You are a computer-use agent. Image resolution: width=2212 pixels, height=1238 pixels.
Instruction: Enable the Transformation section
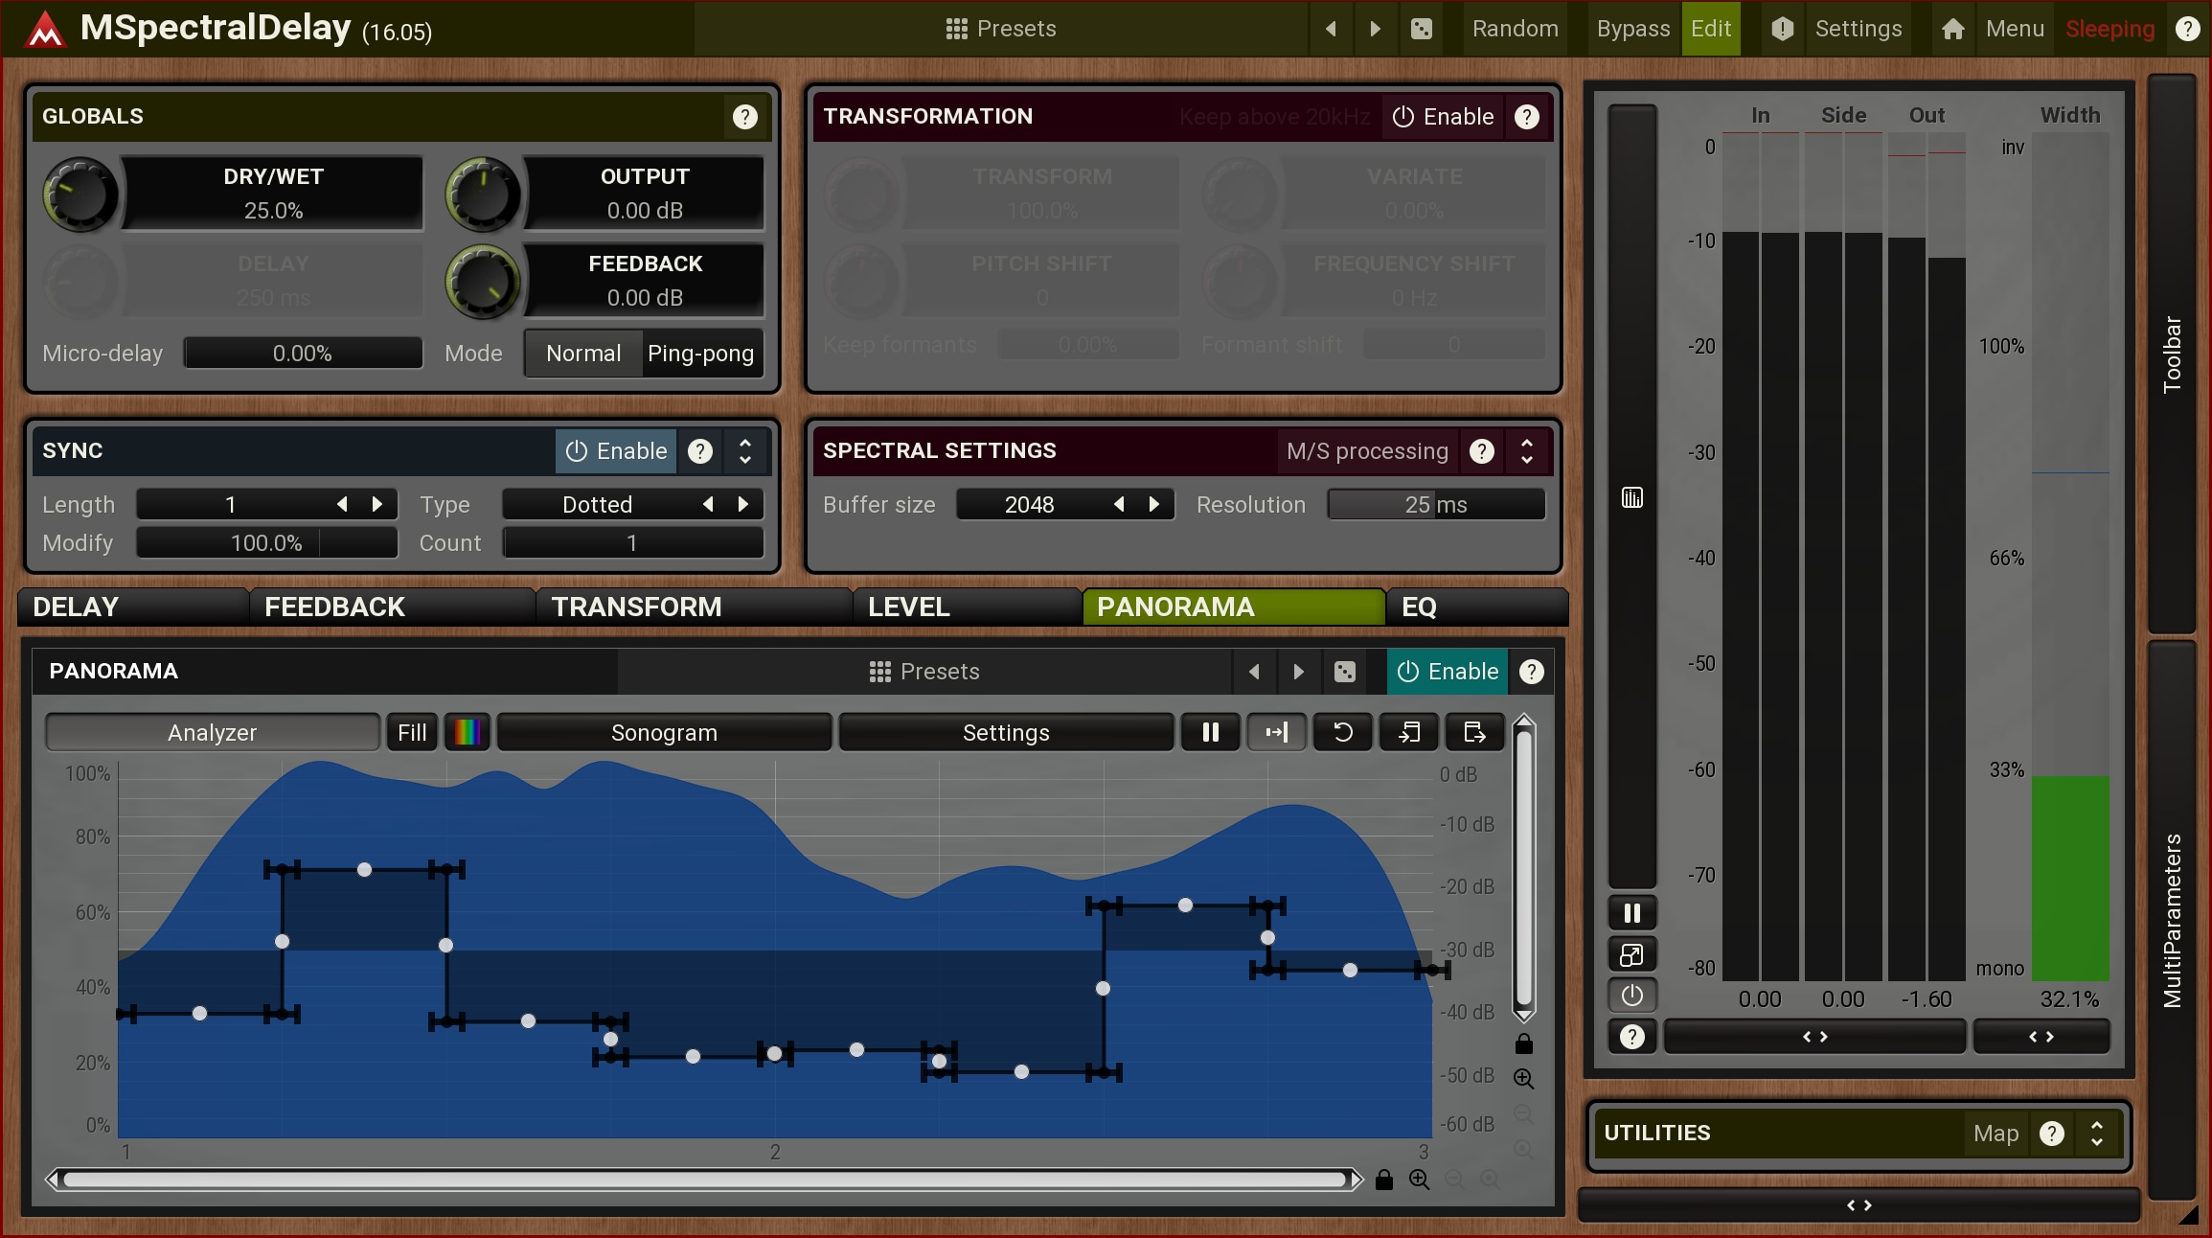(x=1444, y=117)
